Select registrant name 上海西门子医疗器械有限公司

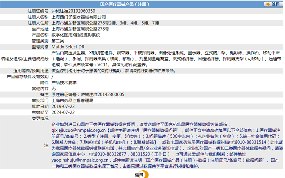click(x=78, y=17)
